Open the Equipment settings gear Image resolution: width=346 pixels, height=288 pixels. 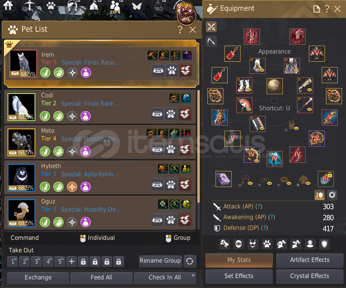tap(332, 195)
